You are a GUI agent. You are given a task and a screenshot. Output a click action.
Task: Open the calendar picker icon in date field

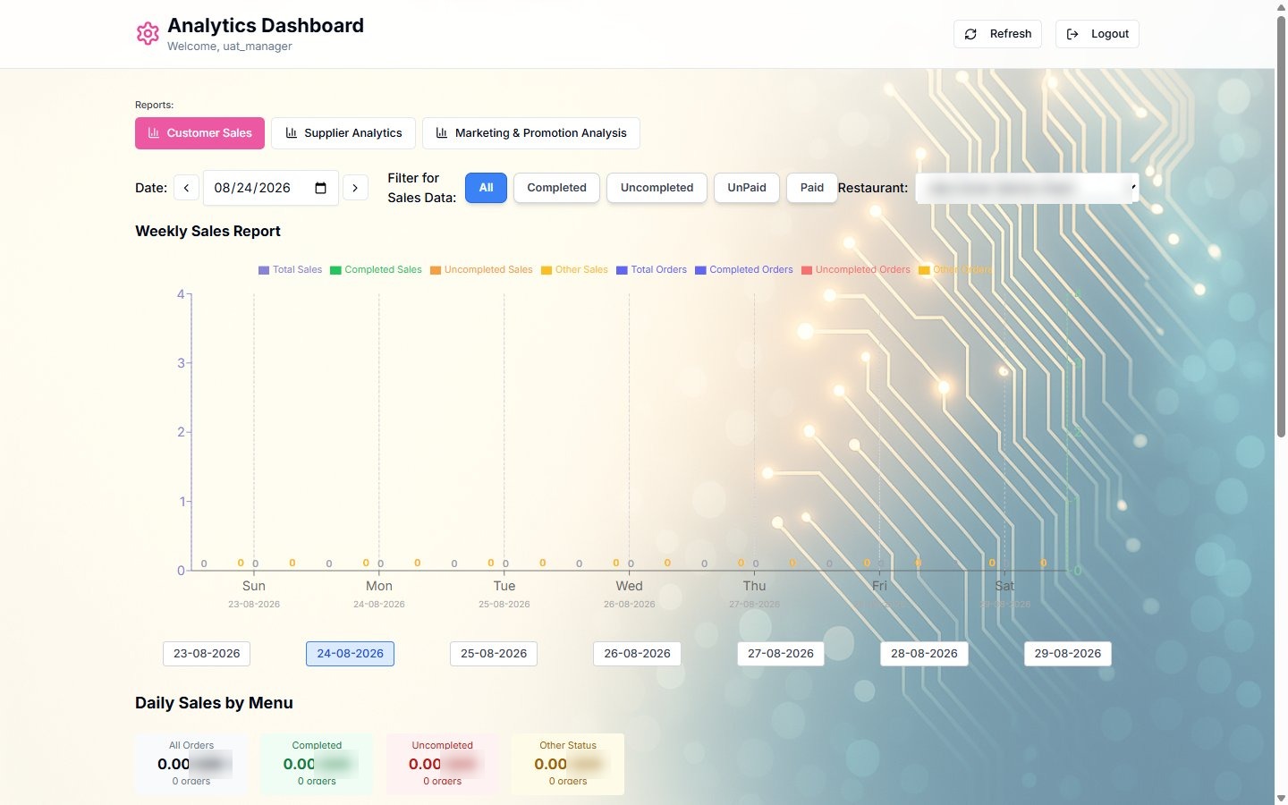click(x=321, y=188)
